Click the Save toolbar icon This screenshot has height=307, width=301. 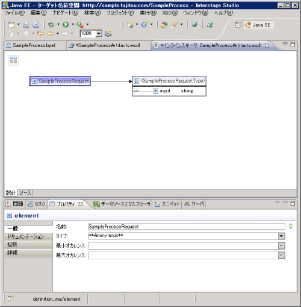click(26, 25)
